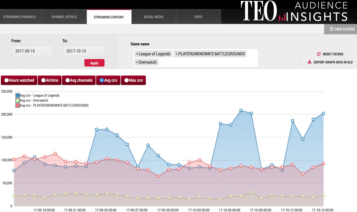Click the '250,000' y-axis label
357x212 pixels.
6,91
